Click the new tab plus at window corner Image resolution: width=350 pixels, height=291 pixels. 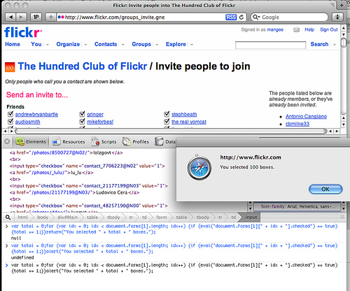342,5
